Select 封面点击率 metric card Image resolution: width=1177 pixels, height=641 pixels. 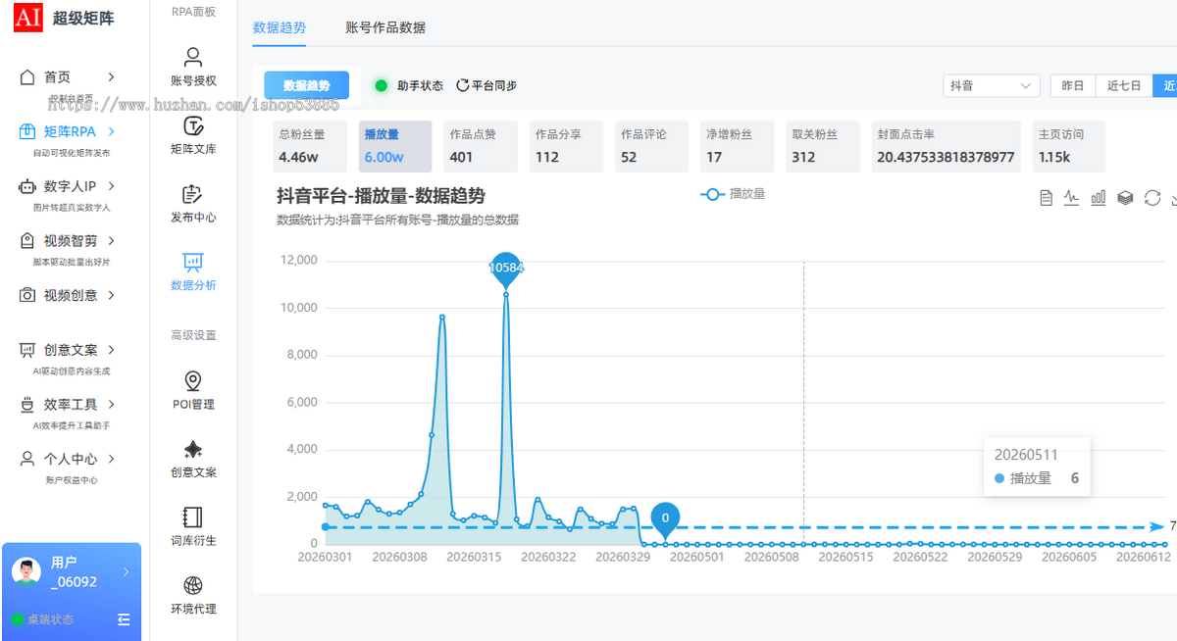[x=947, y=146]
